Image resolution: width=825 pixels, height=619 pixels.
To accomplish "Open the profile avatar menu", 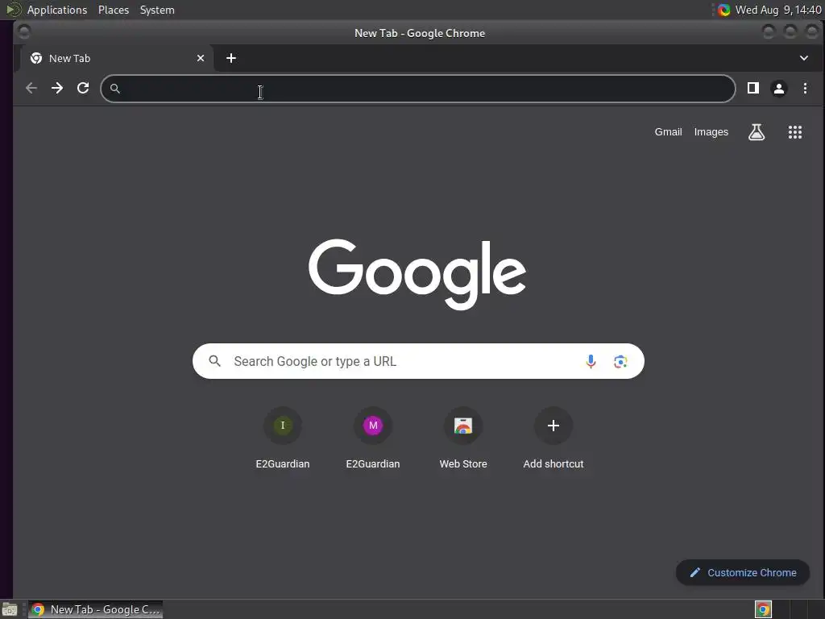I will 779,89.
